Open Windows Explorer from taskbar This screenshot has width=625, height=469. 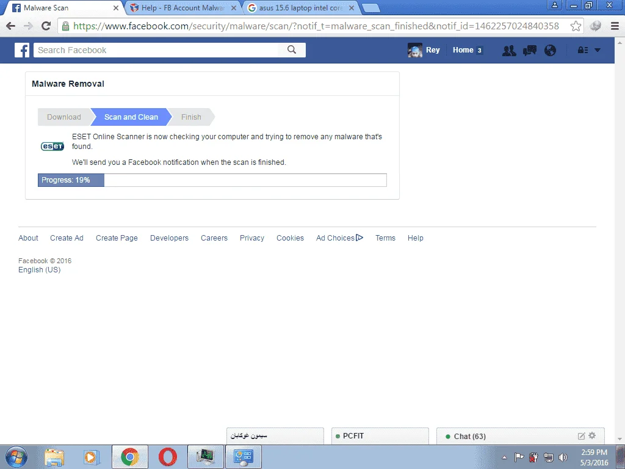point(54,457)
